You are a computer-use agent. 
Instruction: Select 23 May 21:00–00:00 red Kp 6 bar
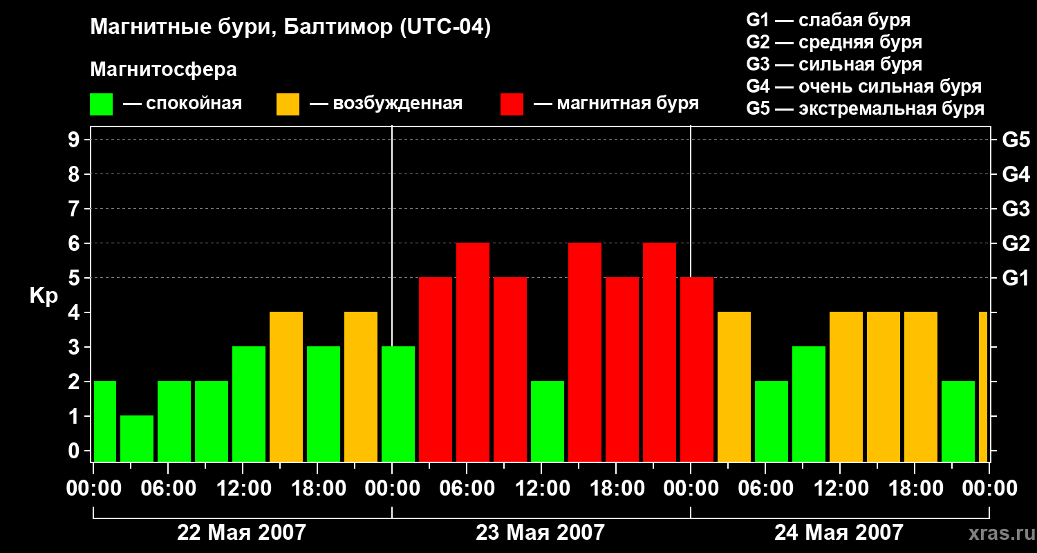pyautogui.click(x=660, y=352)
